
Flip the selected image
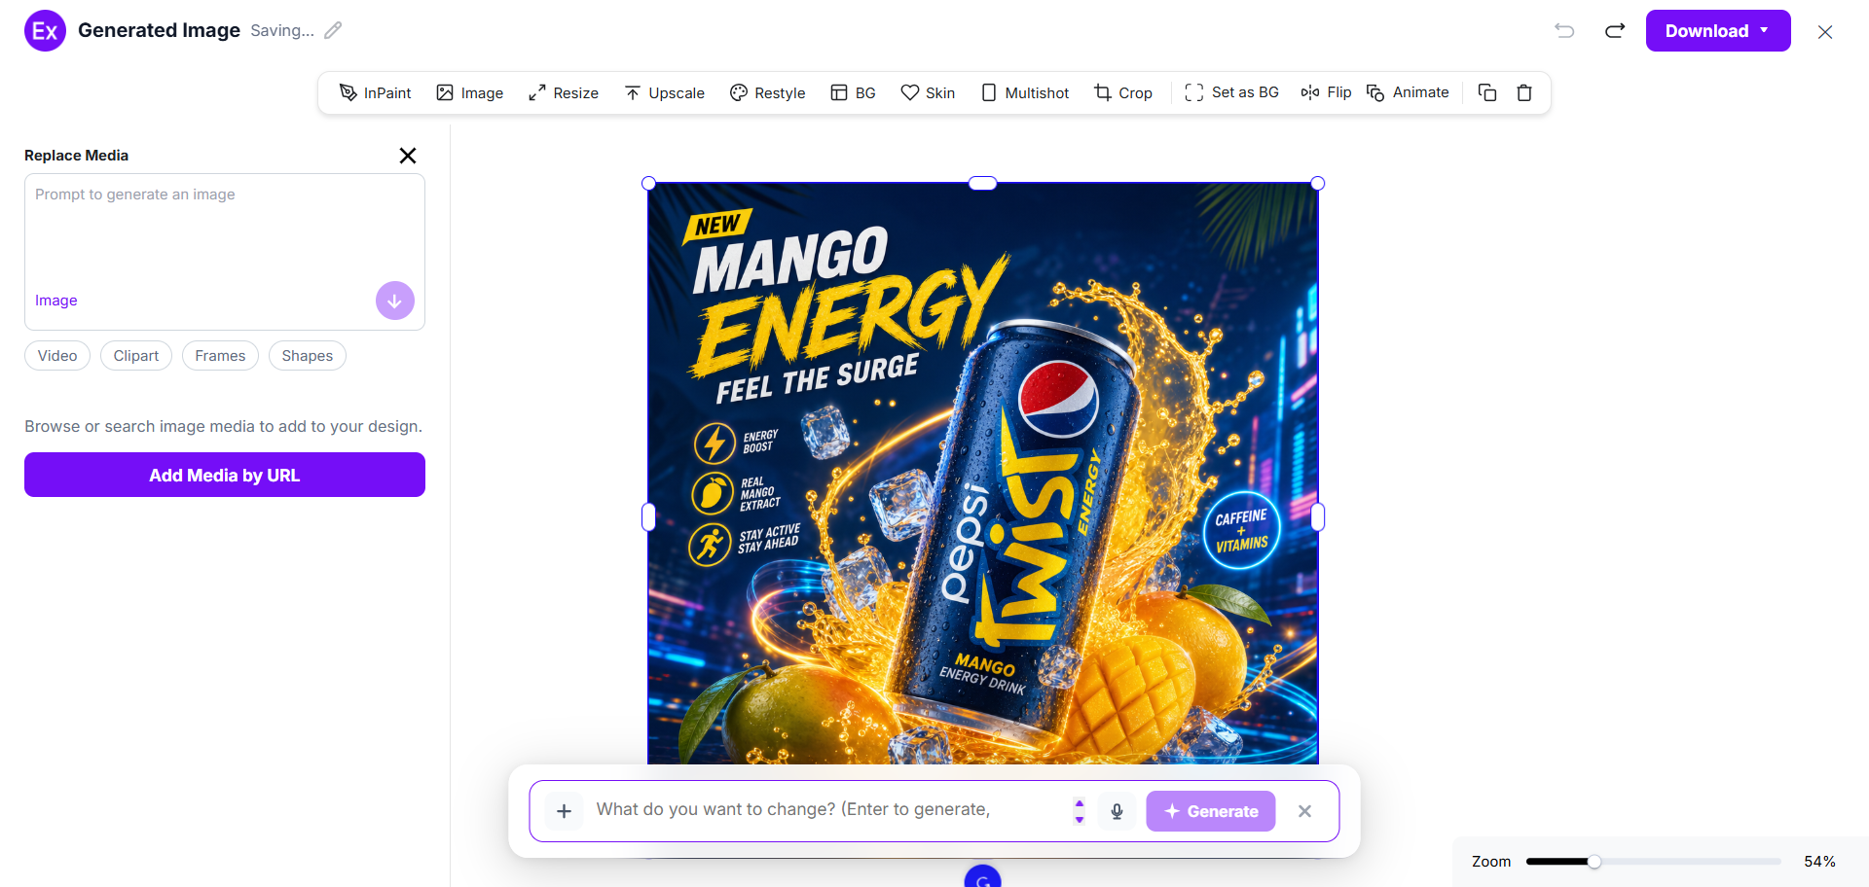point(1326,92)
